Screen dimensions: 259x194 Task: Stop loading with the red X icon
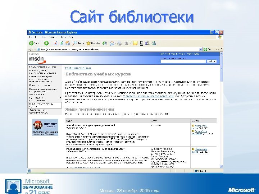pos(55,43)
